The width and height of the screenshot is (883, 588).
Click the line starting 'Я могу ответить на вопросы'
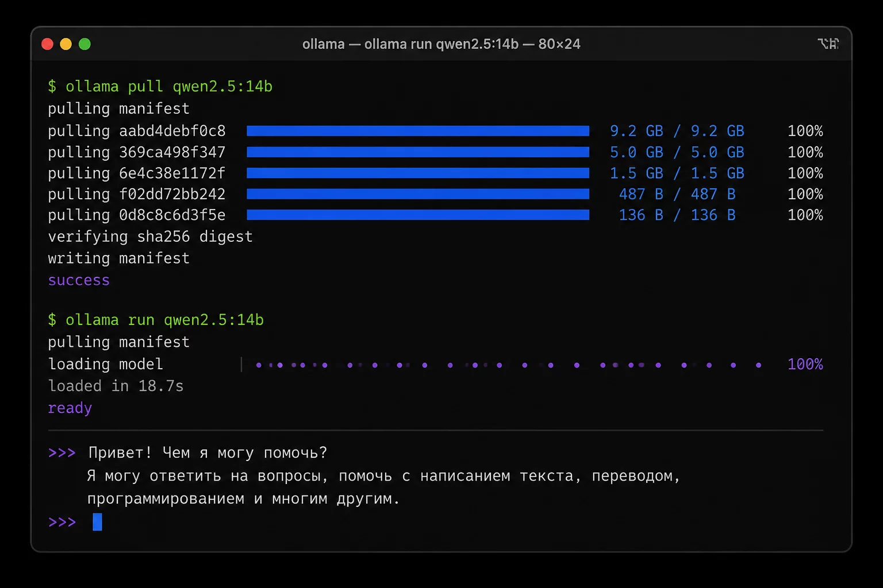coord(383,476)
